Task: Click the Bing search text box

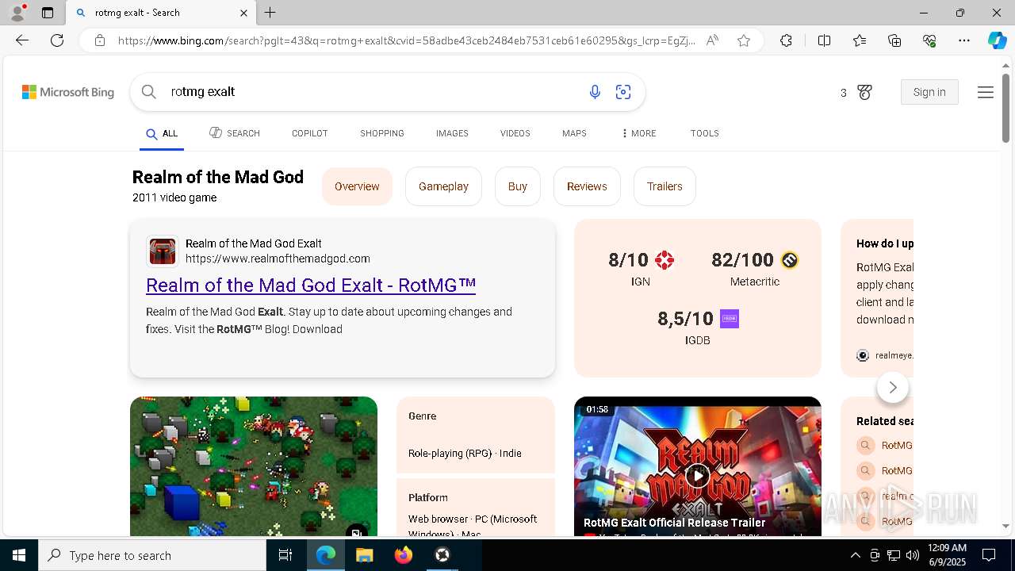Action: 373,92
